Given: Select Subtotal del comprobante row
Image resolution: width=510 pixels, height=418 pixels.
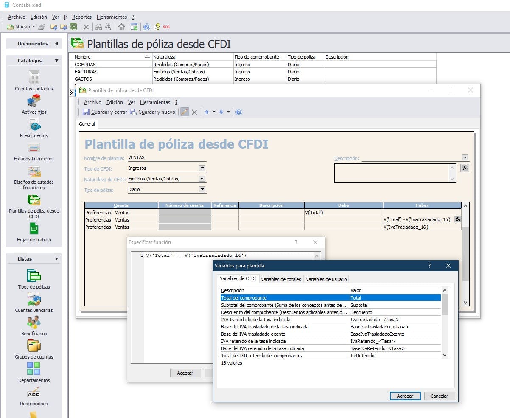Looking at the screenshot, I should [x=331, y=305].
